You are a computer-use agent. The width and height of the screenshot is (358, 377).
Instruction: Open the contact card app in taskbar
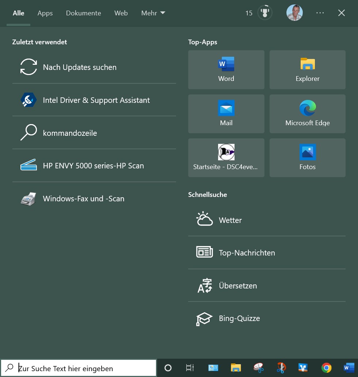click(213, 367)
